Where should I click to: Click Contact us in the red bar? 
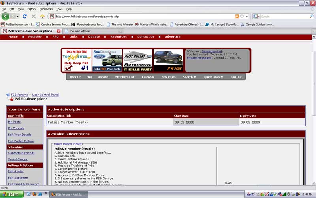[146, 36]
